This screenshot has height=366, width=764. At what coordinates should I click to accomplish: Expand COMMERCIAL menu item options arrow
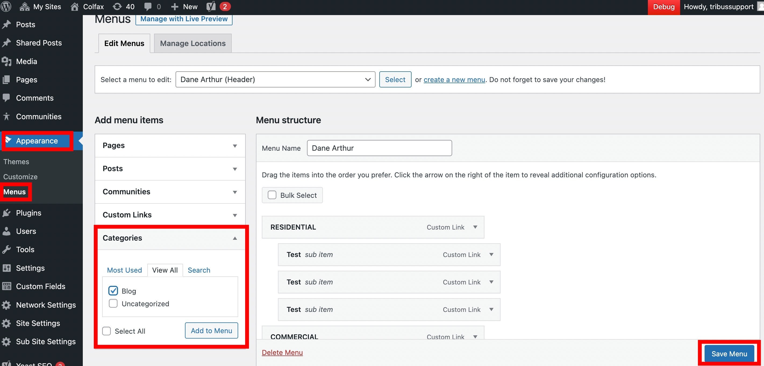(x=475, y=337)
